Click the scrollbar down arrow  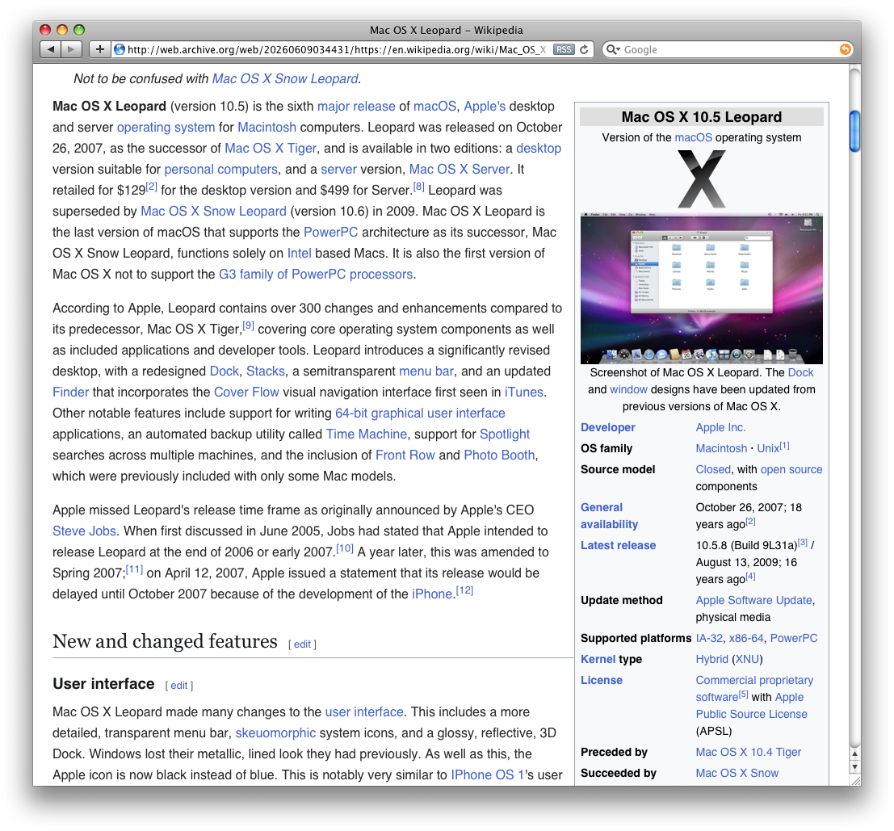[854, 766]
